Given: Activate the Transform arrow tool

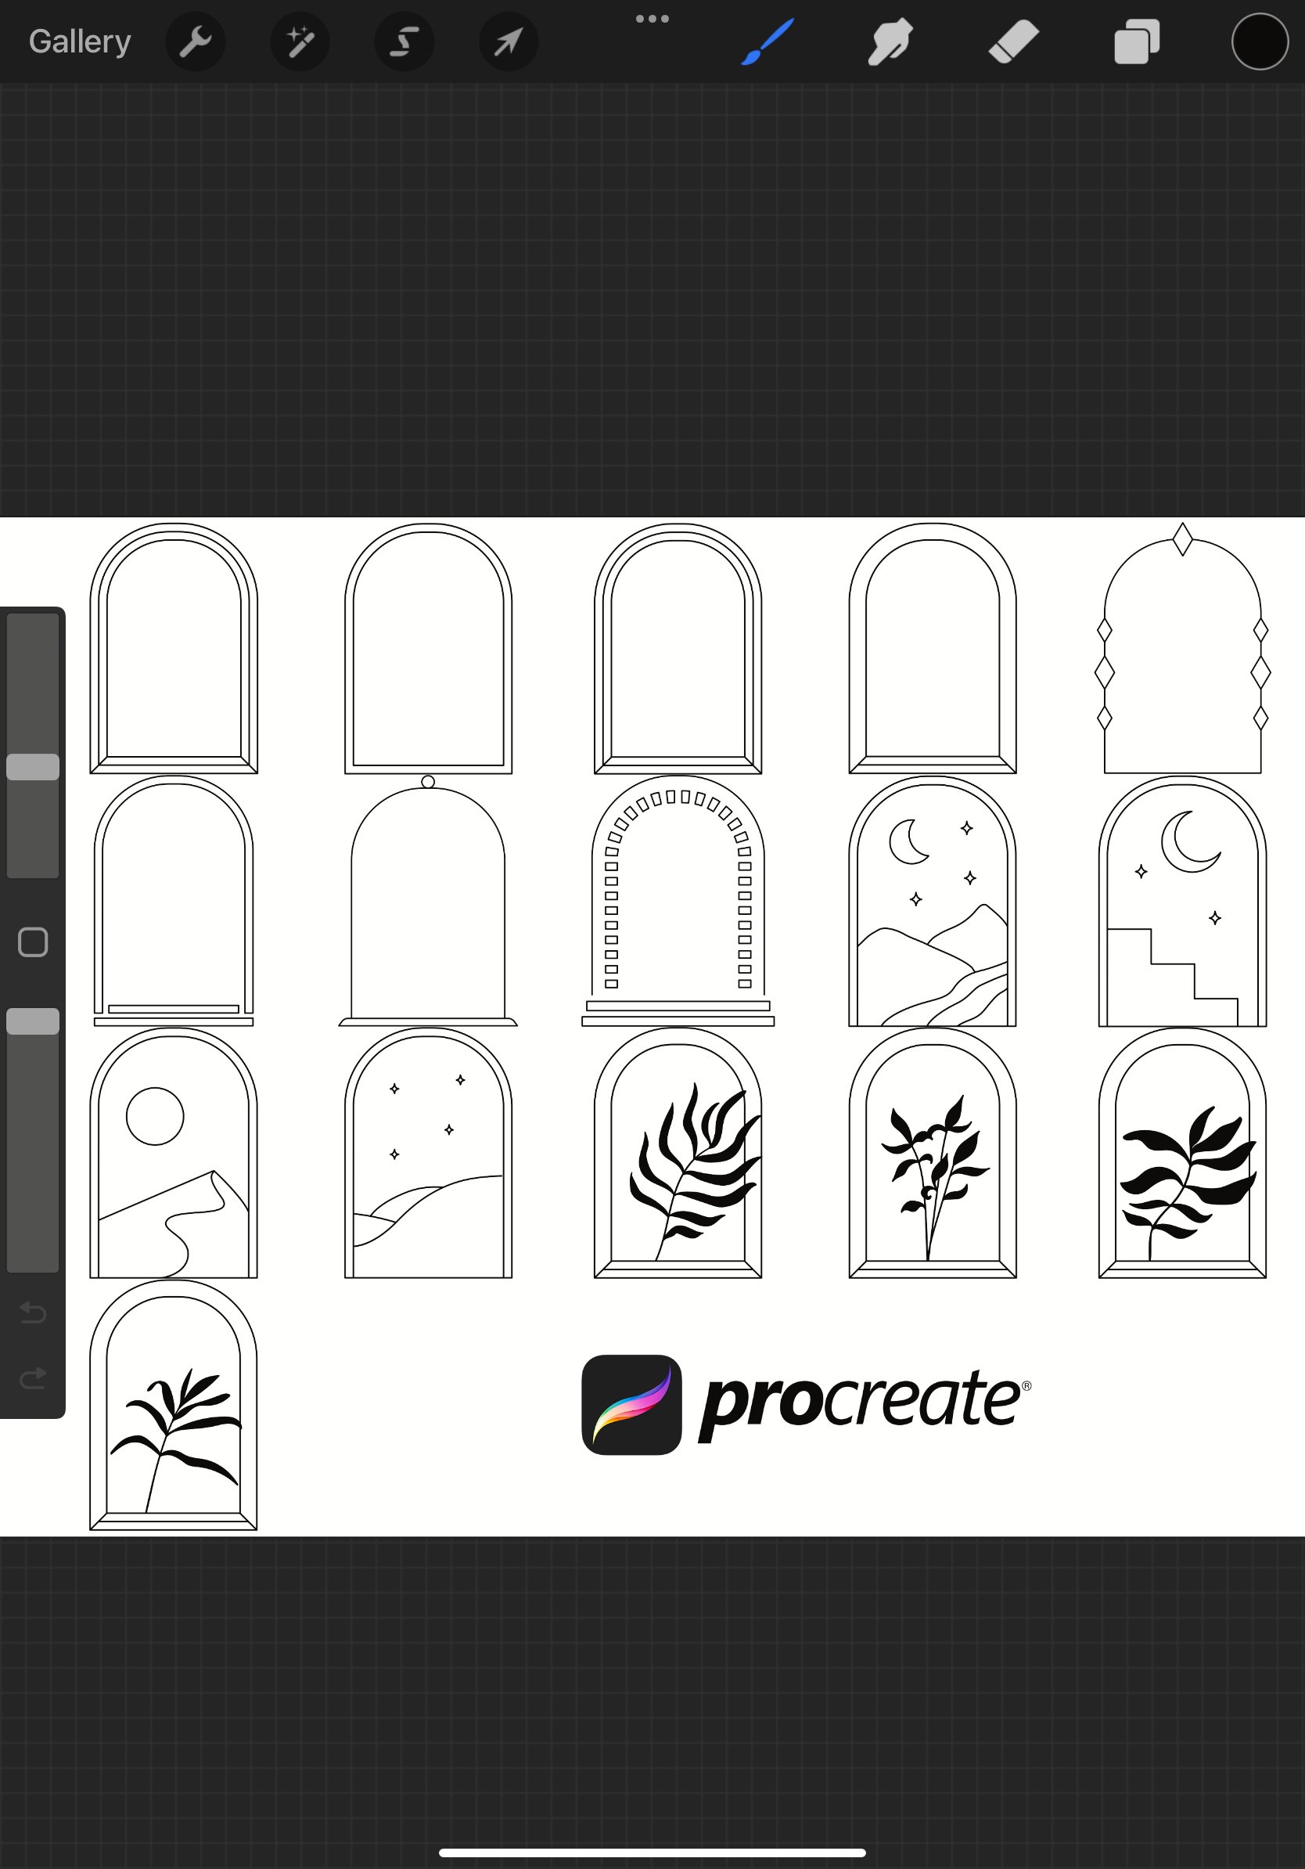Looking at the screenshot, I should 509,41.
